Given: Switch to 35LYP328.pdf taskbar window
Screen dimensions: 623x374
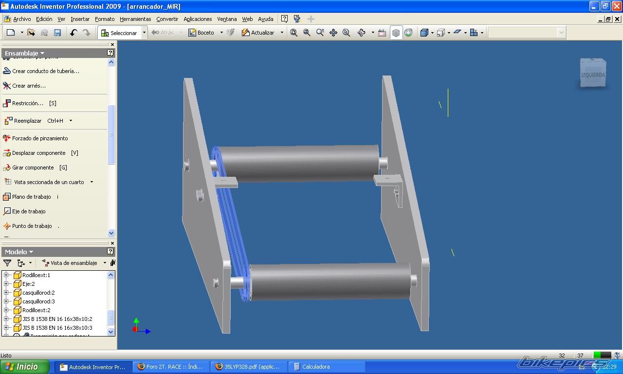Looking at the screenshot, I should click(x=249, y=367).
